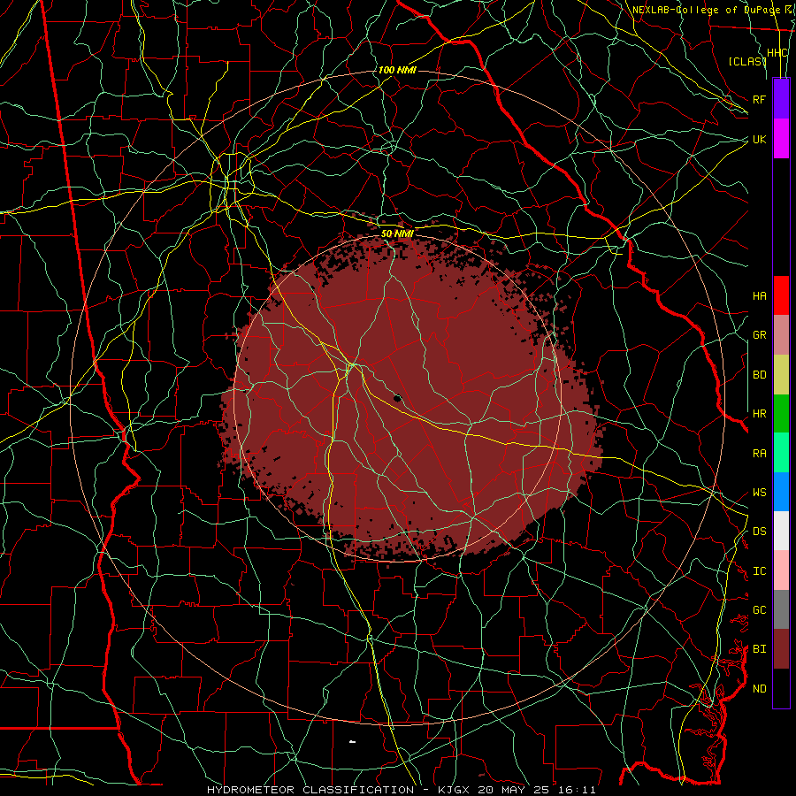The image size is (796, 796).
Task: Click the 'GC' legend label
Action: 759,610
